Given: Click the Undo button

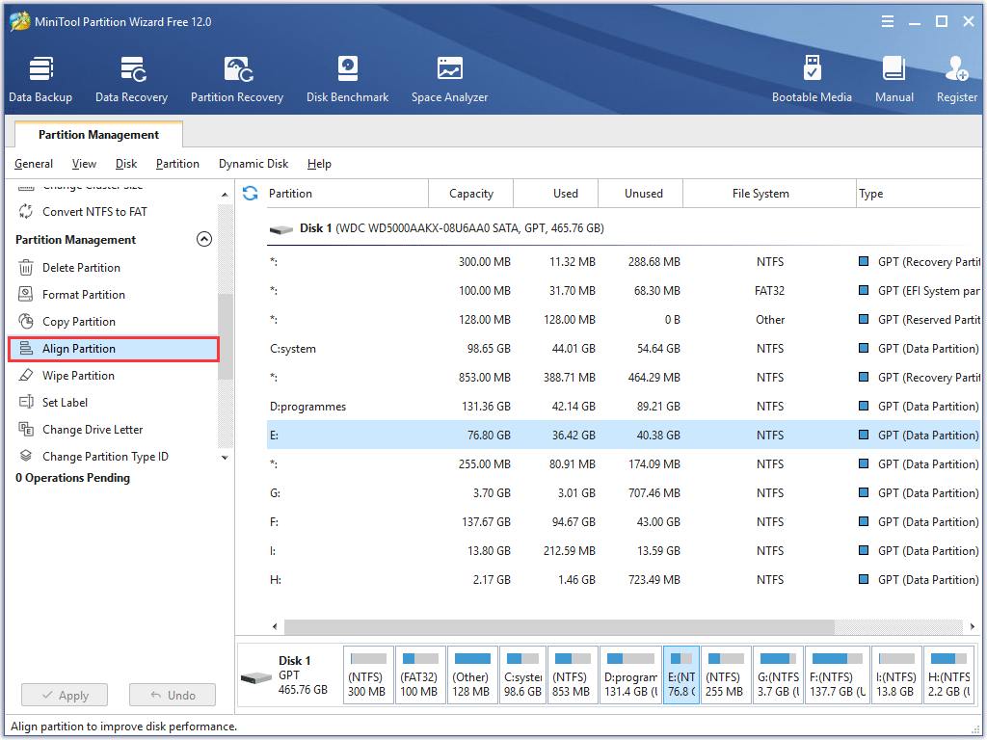Looking at the screenshot, I should (173, 696).
